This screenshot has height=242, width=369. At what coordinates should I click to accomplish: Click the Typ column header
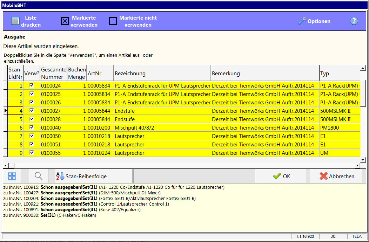(x=340, y=73)
